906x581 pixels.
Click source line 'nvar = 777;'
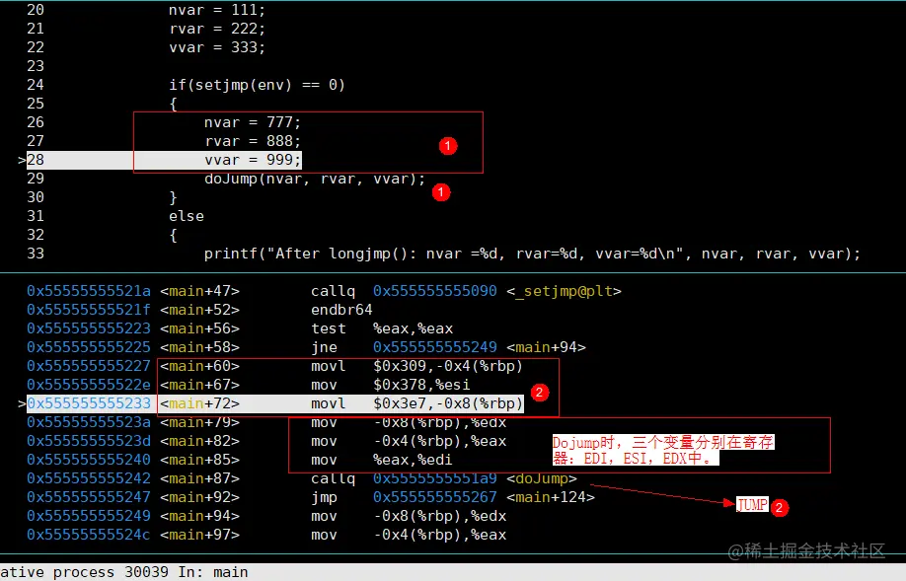[253, 122]
